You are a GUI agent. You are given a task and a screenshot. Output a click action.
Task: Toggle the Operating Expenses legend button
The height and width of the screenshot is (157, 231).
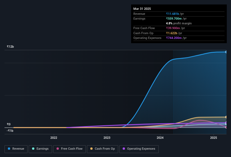point(139,149)
